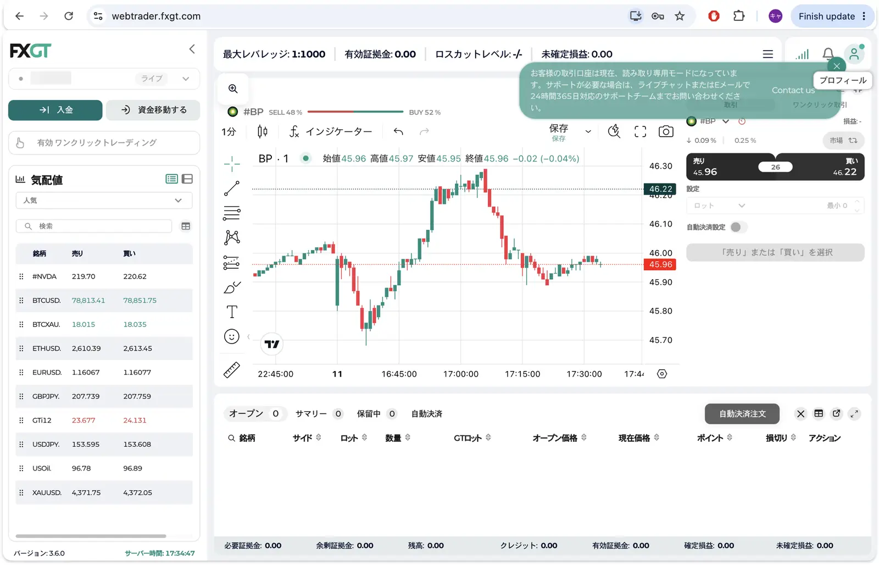Undo the last chart action
The width and height of the screenshot is (879, 565).
[398, 131]
